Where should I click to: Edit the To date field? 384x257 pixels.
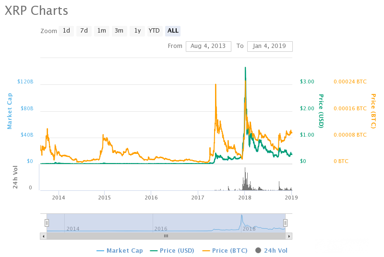click(269, 46)
